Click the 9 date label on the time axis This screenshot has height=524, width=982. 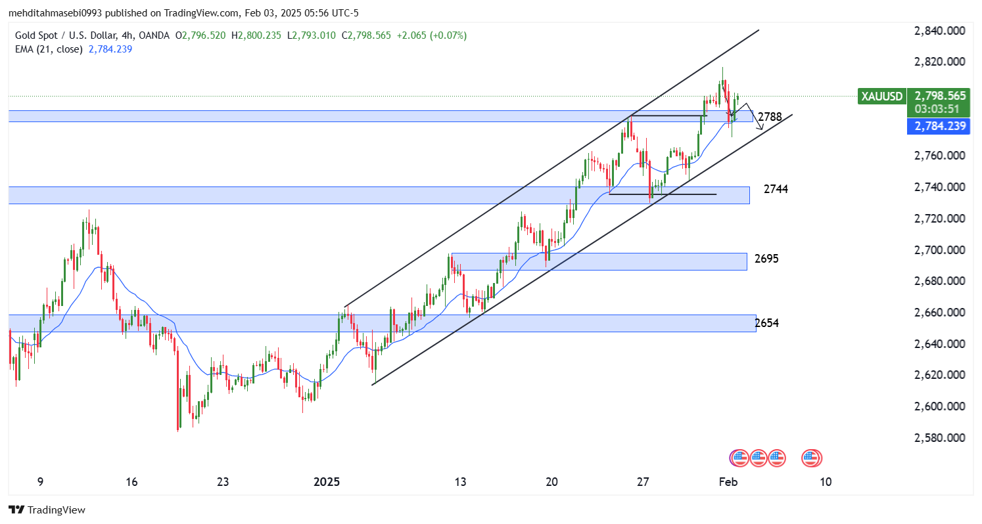point(40,482)
